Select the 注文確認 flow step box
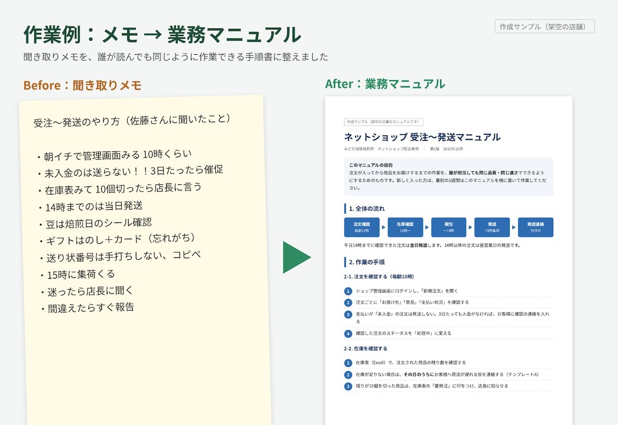Screen dimensions: 618x425 click(362, 227)
